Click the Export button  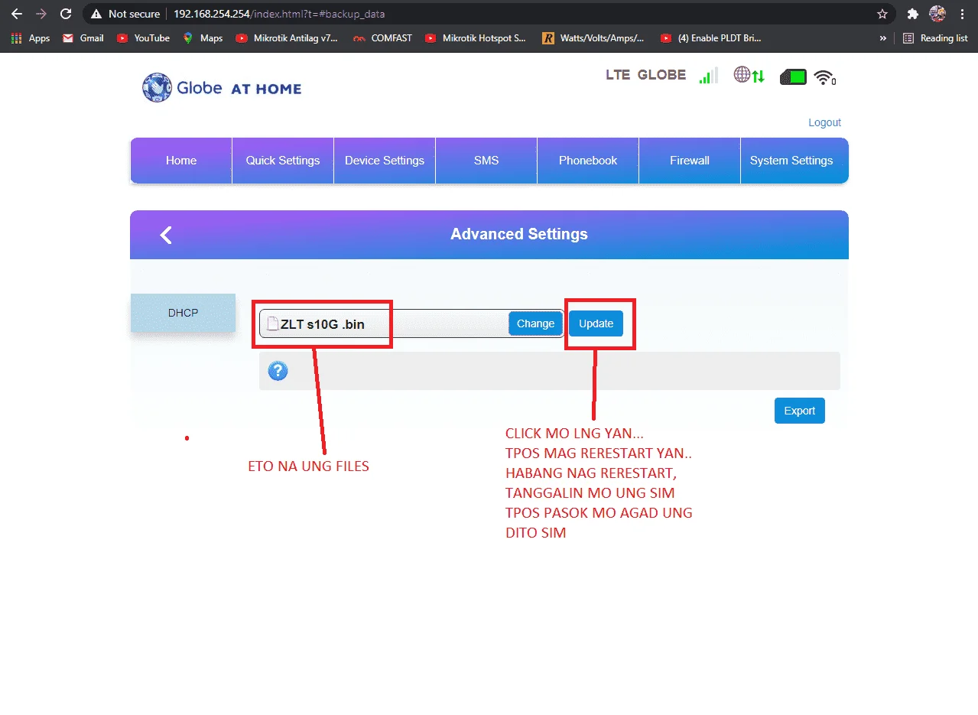click(x=799, y=411)
